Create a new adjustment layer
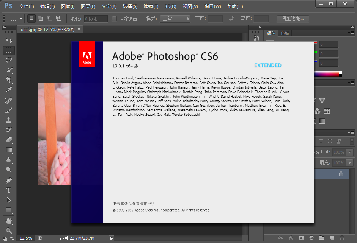 click(x=311, y=238)
